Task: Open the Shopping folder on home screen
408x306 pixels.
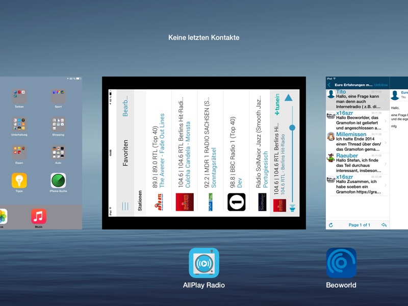Action: click(x=58, y=124)
